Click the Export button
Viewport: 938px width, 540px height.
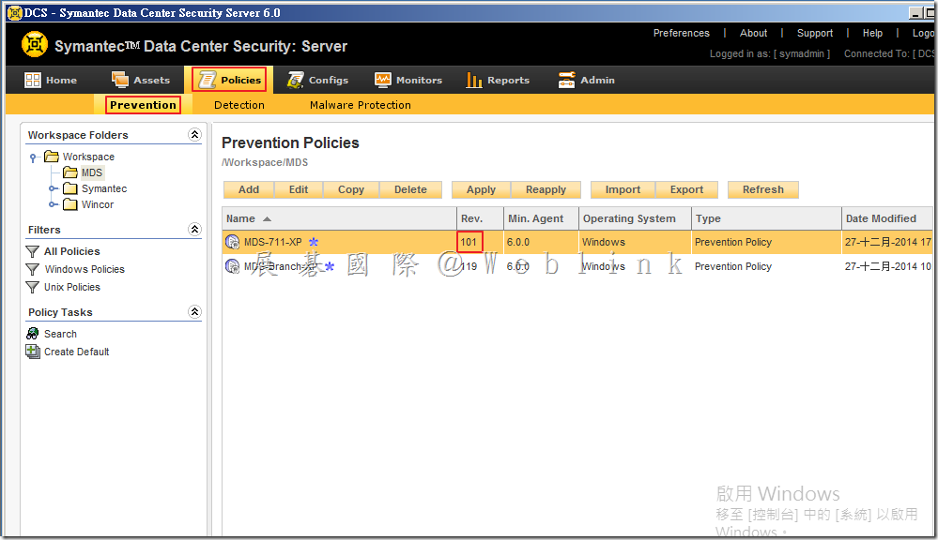tap(686, 189)
